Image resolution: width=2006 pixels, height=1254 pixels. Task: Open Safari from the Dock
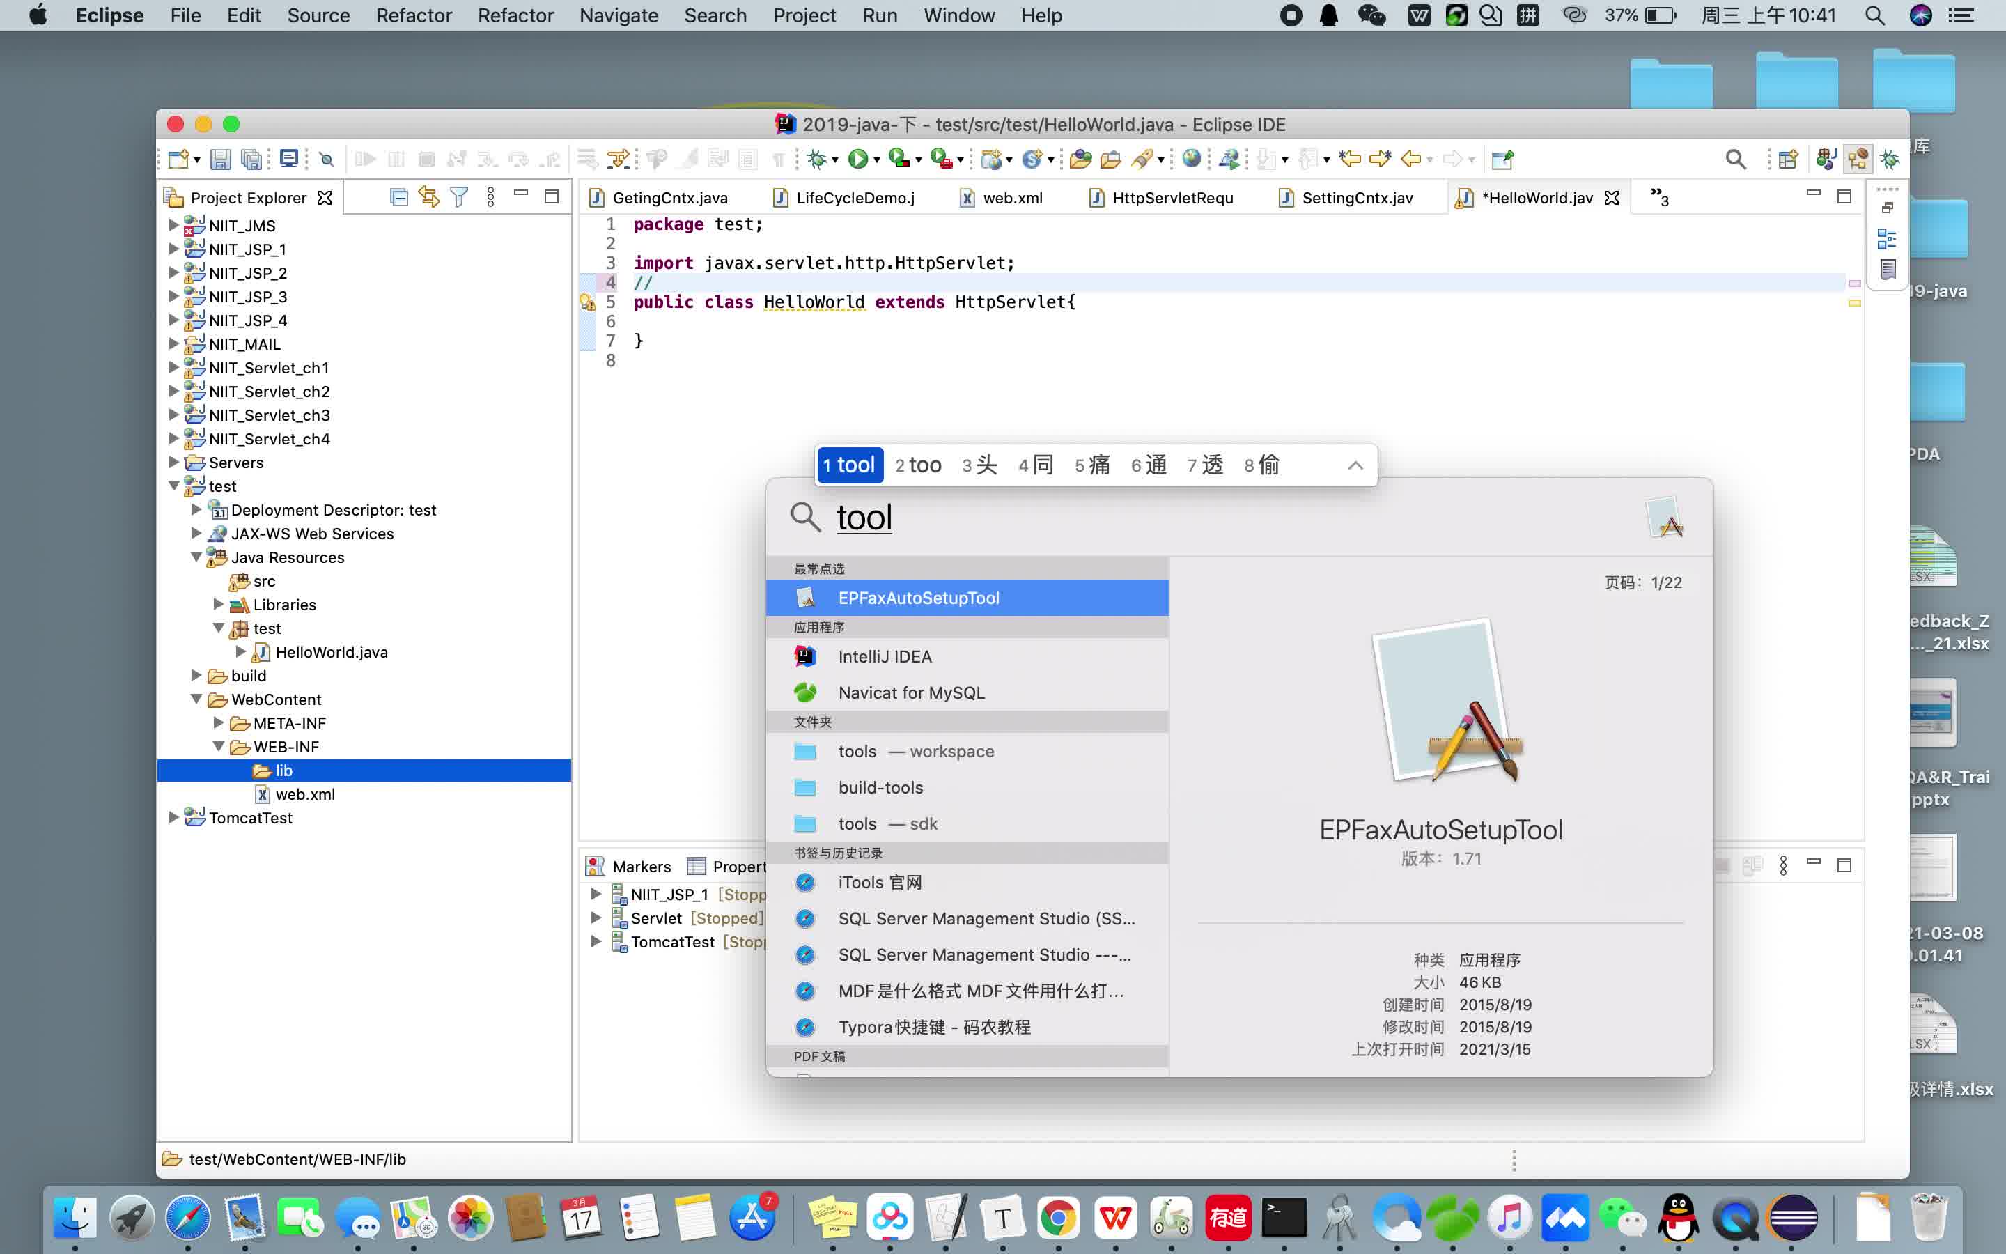pos(188,1218)
